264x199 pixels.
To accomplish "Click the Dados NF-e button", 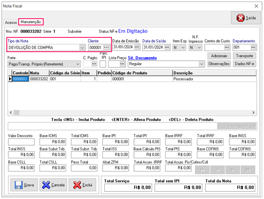I will (x=244, y=64).
